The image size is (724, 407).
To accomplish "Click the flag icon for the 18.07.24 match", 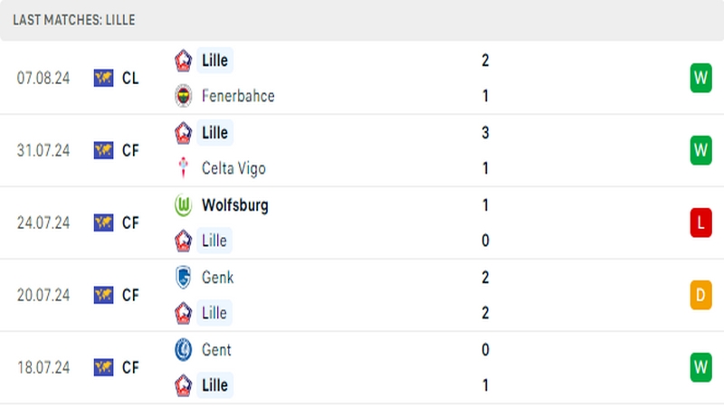I will (x=103, y=367).
